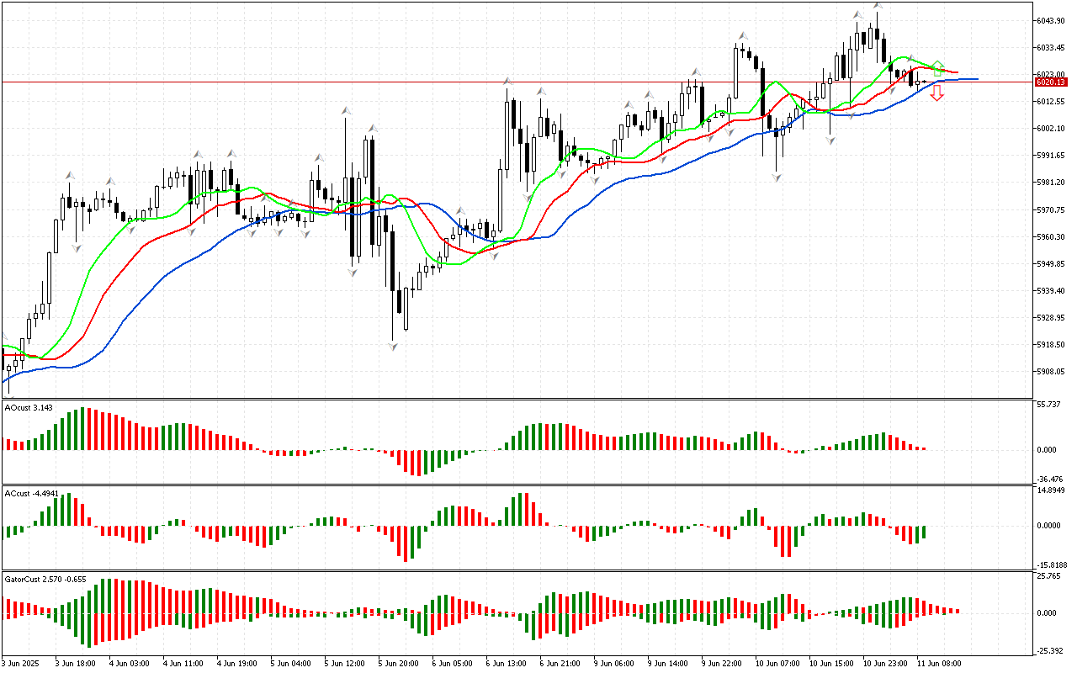This screenshot has width=1077, height=673.
Task: Click the red down arrow signal
Action: 936,93
